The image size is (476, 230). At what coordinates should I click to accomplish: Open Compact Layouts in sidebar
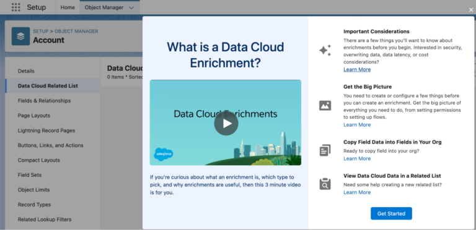tap(53, 160)
